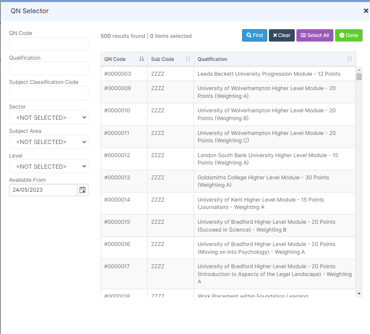Image resolution: width=370 pixels, height=334 pixels.
Task: Sort by Qualification column icon
Action: coord(349,59)
